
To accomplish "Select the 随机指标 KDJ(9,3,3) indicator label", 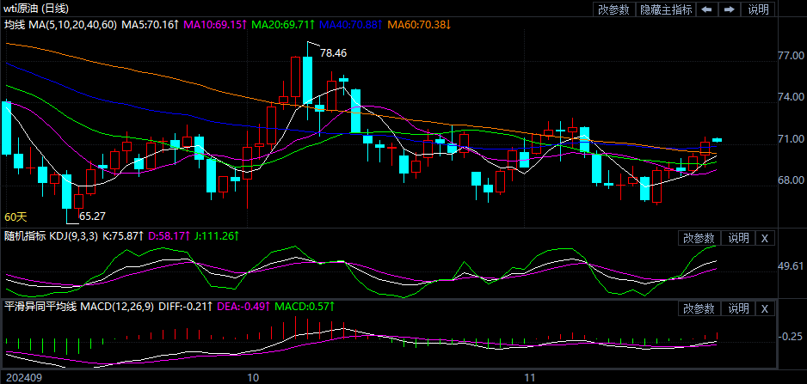I will [x=52, y=235].
